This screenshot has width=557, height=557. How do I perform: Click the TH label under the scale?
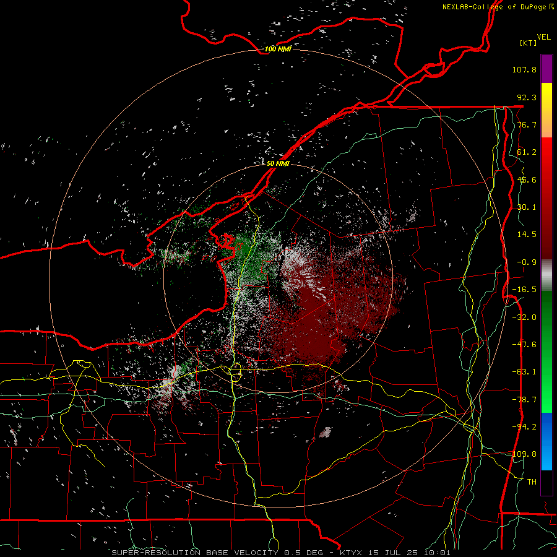click(532, 482)
